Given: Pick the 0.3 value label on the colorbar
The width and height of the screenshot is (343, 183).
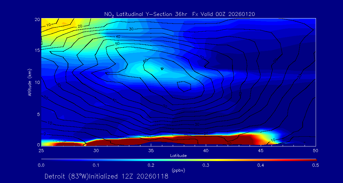Looking at the screenshot, I should [206, 165].
